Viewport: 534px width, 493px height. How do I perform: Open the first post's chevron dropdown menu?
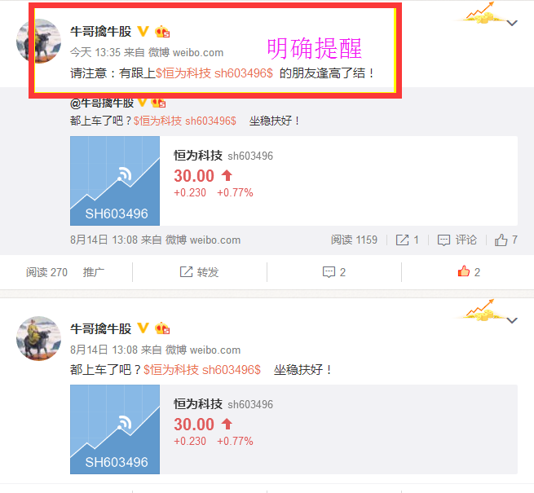pos(512,23)
